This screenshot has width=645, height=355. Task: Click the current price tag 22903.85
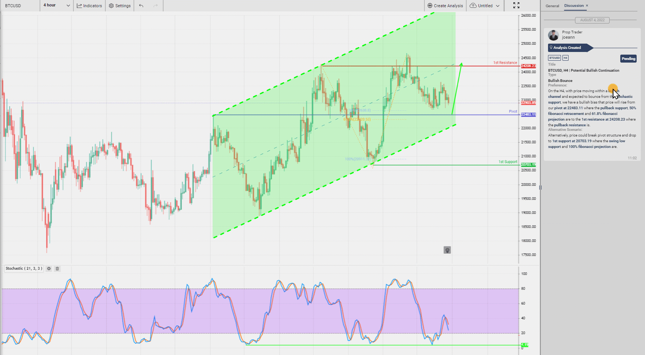coord(528,103)
